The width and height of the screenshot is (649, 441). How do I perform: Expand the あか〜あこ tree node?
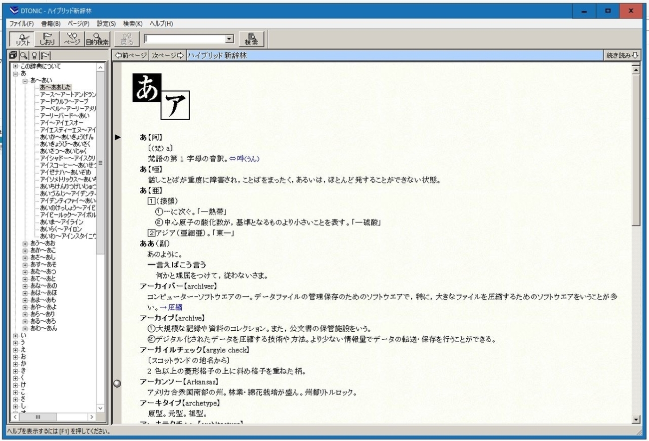(25, 250)
